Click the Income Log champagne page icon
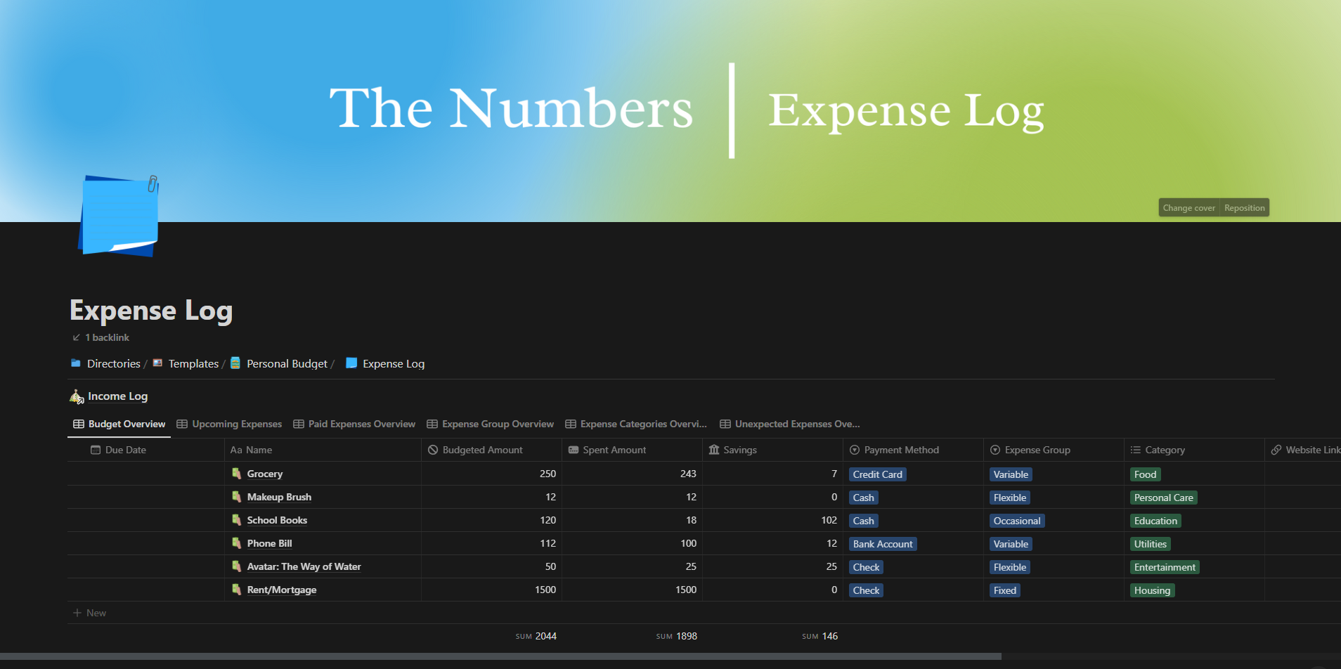Screen dimensions: 1341x669 77,396
